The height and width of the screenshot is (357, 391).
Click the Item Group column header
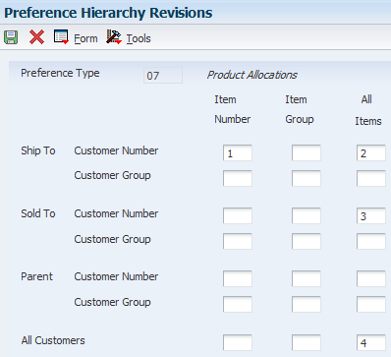click(300, 109)
